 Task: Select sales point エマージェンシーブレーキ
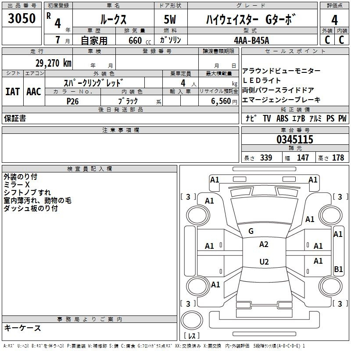[x=281, y=100]
